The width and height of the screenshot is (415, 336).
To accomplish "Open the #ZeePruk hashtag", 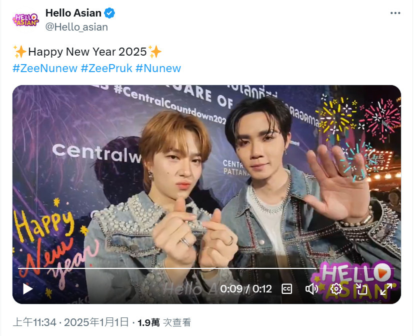I will [x=106, y=69].
